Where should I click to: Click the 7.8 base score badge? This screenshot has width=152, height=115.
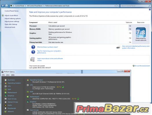pos(141,32)
